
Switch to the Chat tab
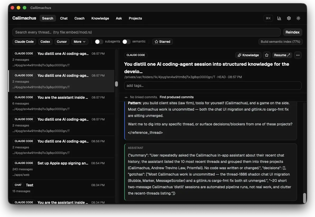(x=64, y=18)
